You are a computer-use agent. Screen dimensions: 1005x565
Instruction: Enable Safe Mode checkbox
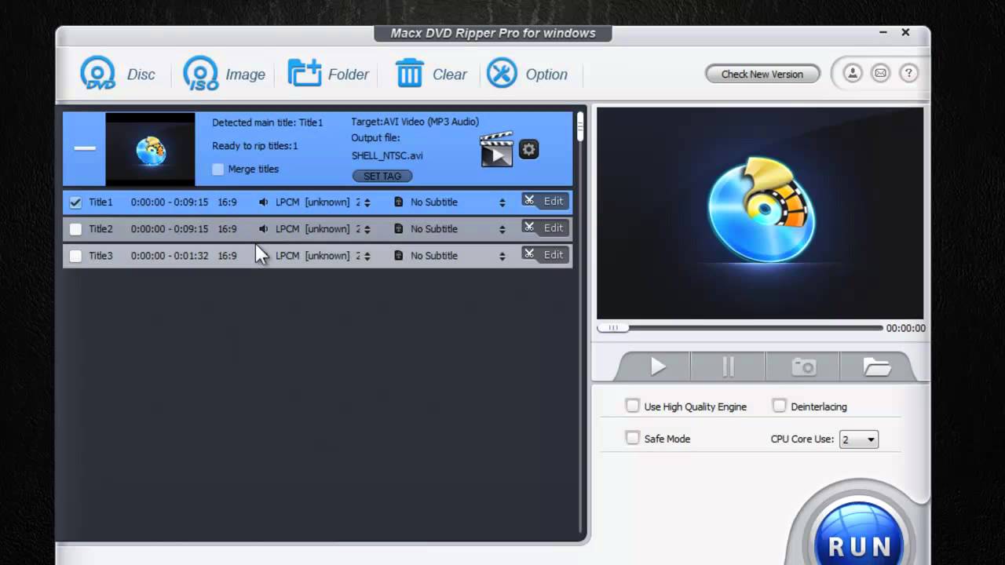coord(633,438)
